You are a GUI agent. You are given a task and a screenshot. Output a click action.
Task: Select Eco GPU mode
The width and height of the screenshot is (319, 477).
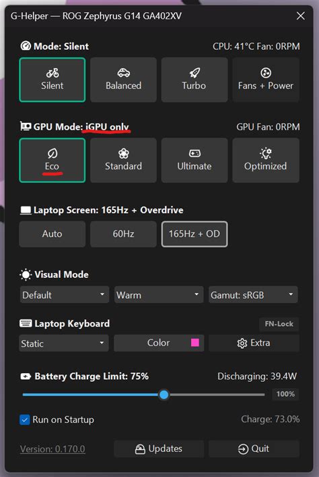(52, 161)
